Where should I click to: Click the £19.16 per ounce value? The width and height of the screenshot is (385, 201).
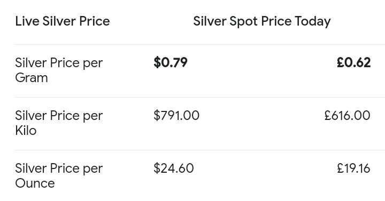[x=353, y=168]
